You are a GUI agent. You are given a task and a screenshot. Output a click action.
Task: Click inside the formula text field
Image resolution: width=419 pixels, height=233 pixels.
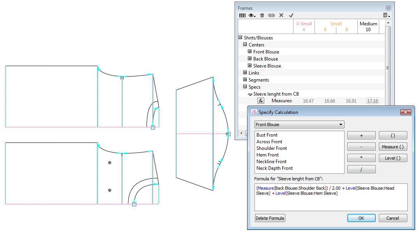tap(331, 201)
